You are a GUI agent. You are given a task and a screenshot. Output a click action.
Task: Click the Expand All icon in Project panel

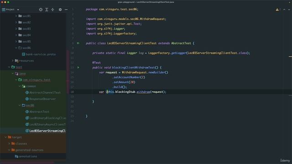pos(47,10)
